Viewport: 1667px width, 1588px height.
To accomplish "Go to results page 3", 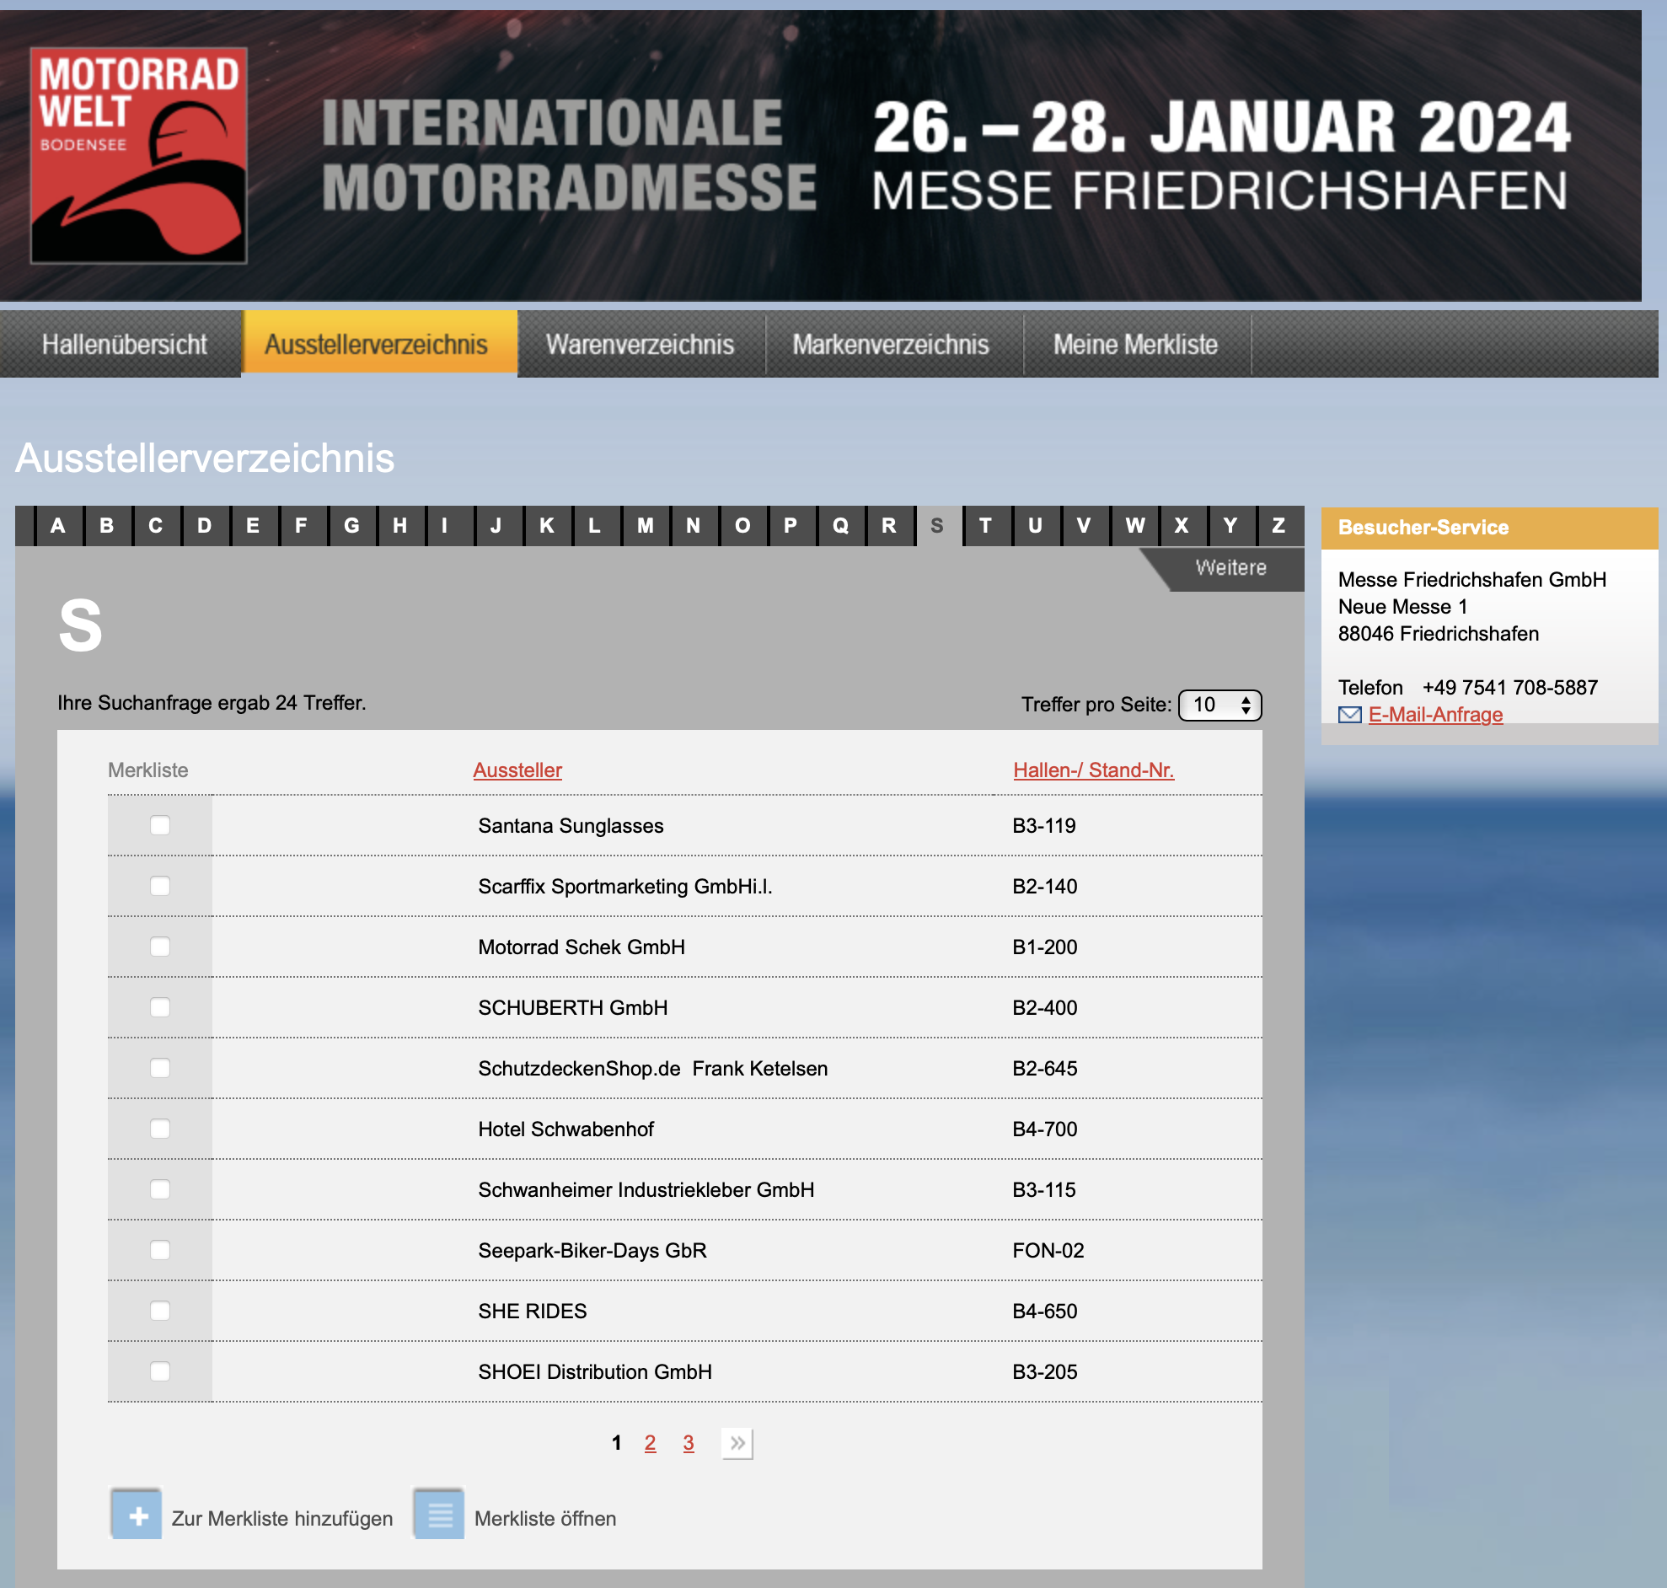I will (x=689, y=1443).
